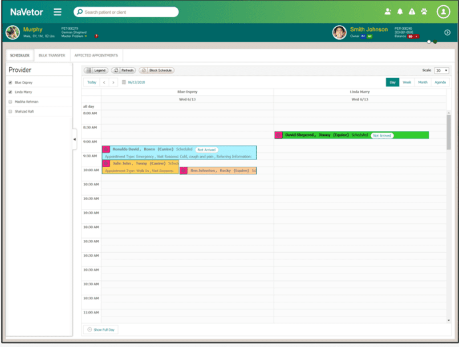Screen dimensions: 459x347
Task: Expand the owner details arrow
Action: click(447, 32)
